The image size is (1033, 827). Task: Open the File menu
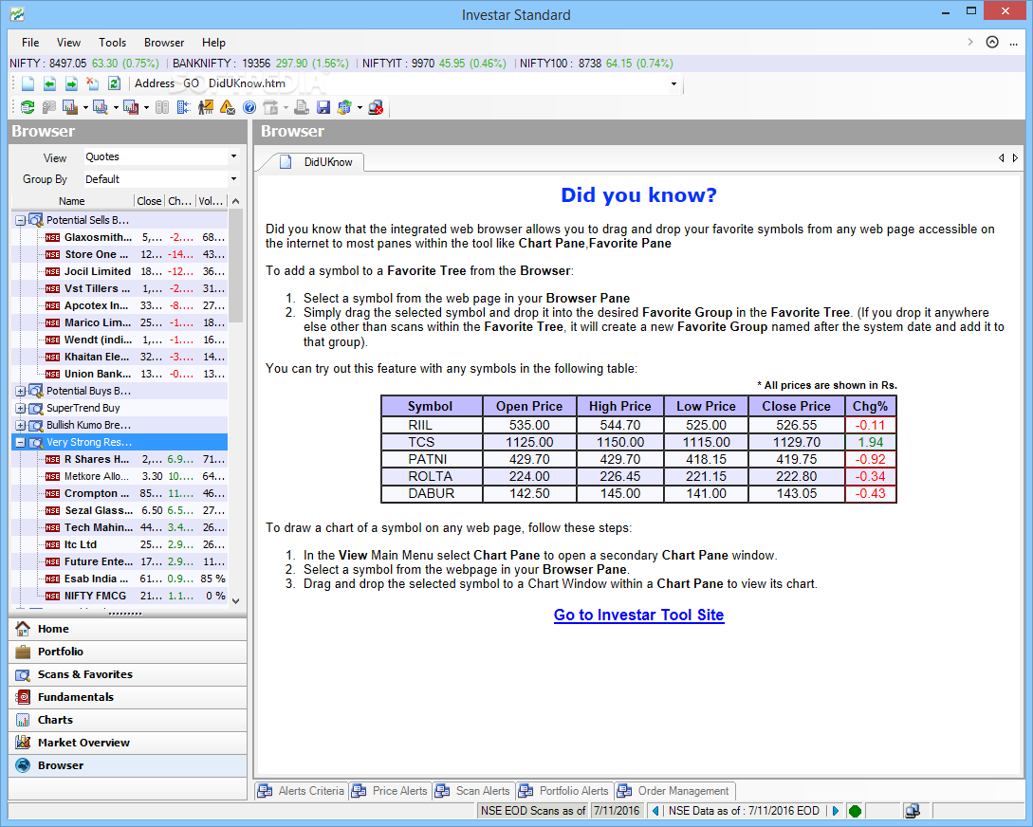pos(30,42)
